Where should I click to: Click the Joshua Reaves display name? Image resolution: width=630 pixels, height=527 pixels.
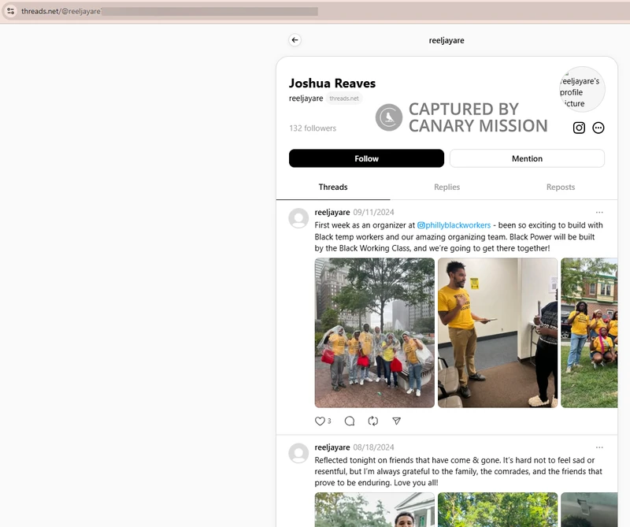(x=332, y=84)
